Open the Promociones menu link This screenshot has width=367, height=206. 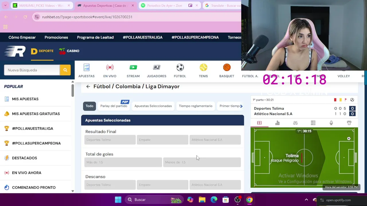[x=56, y=37]
